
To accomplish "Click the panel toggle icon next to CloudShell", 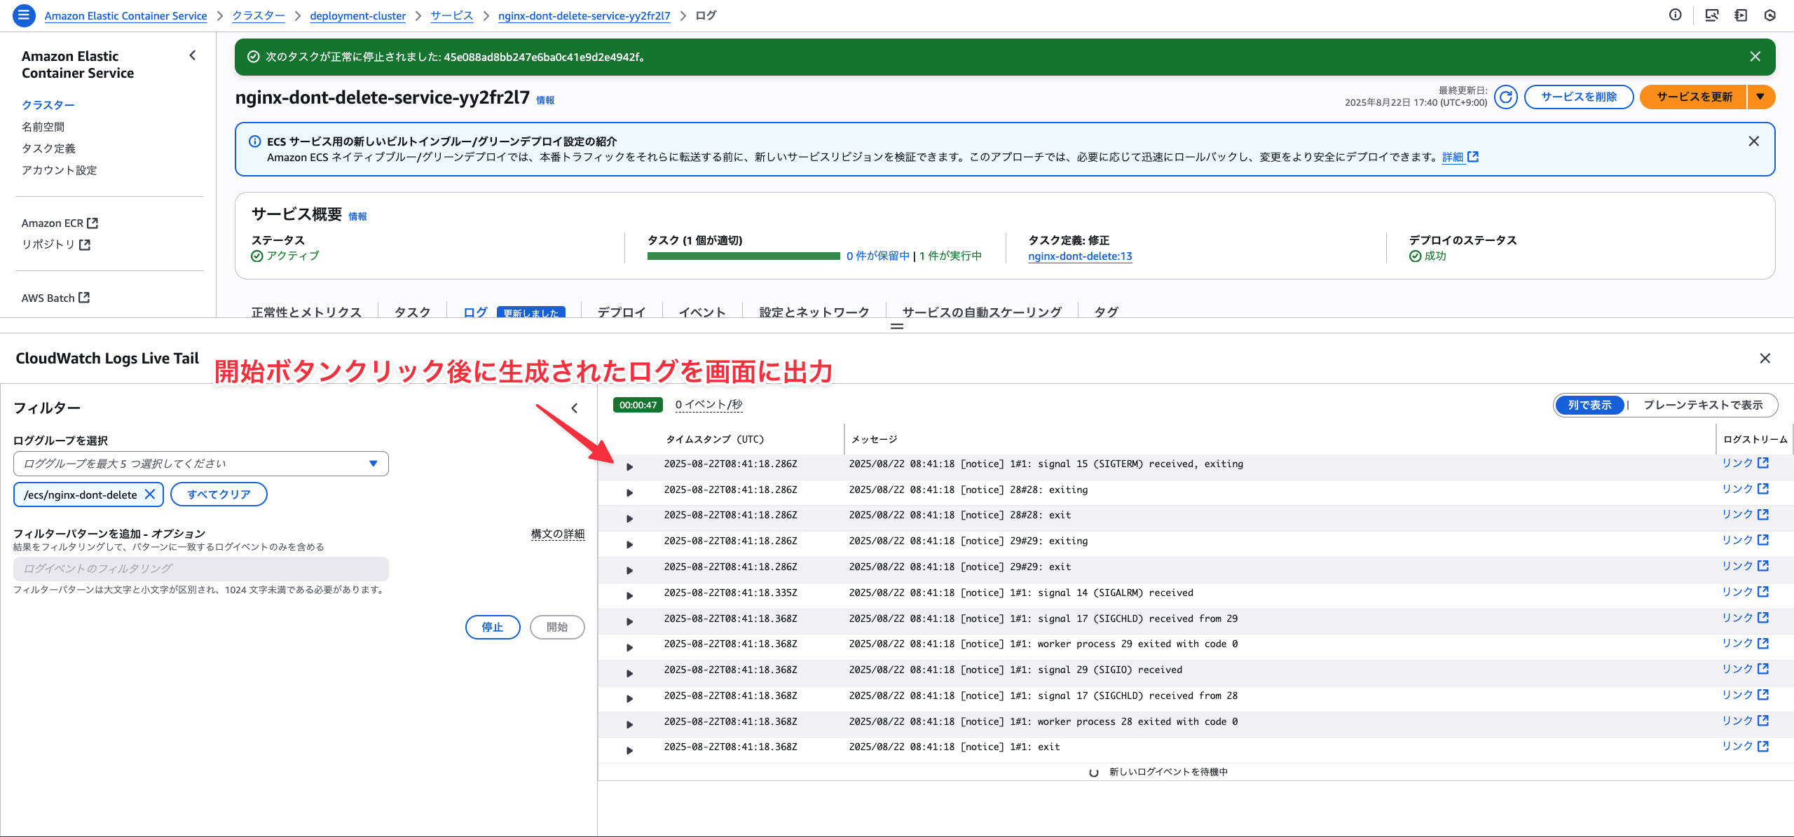I will click(x=1741, y=15).
